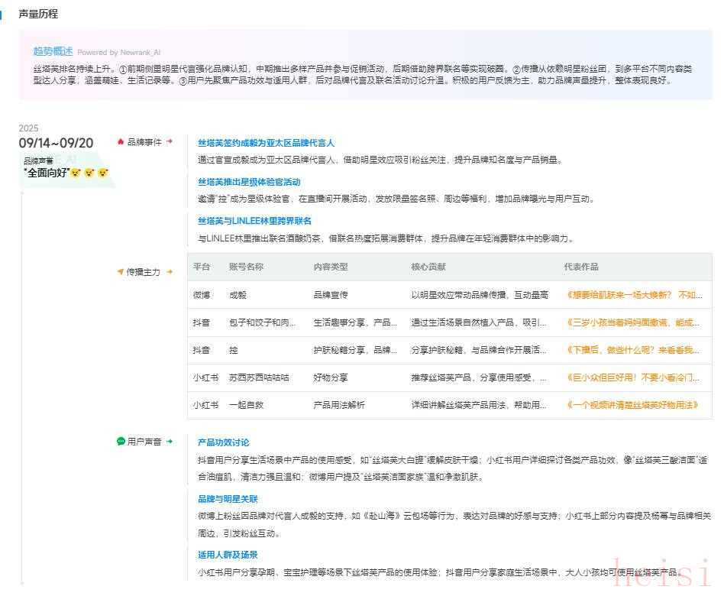Click the emoji faces after "全面向好"
Viewport: 724px width, 596px height.
(x=89, y=173)
